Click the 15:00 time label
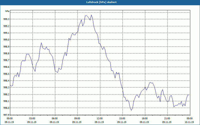 [x=122, y=118]
